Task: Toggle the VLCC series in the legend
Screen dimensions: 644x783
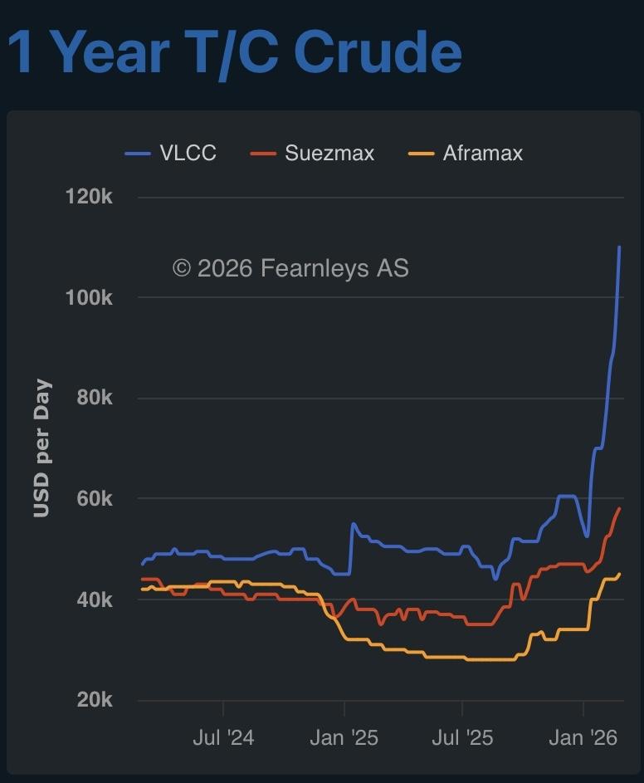Action: tap(188, 154)
